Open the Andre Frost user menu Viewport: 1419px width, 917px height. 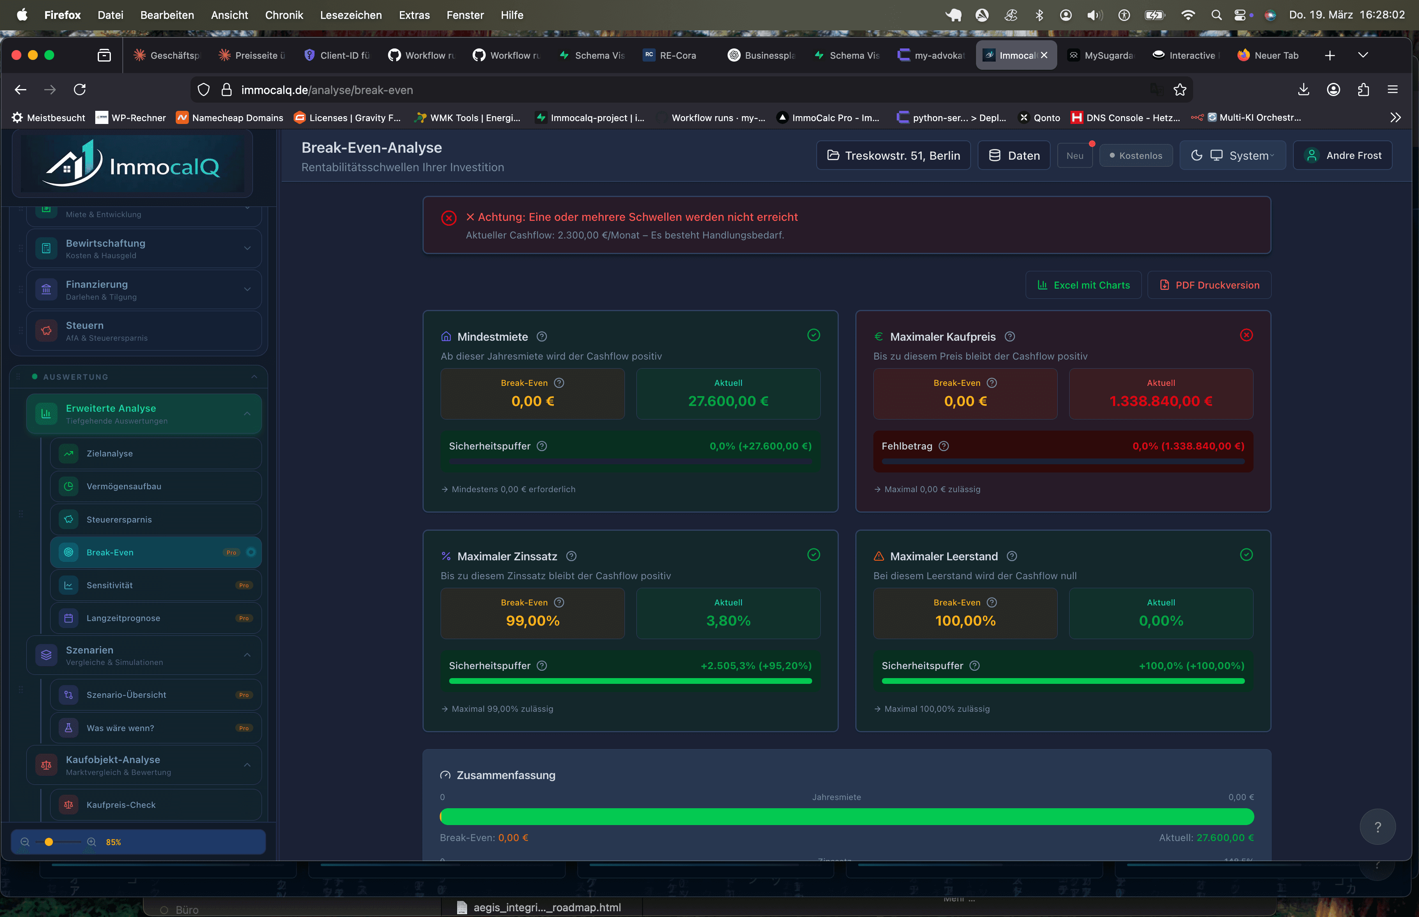click(1343, 156)
